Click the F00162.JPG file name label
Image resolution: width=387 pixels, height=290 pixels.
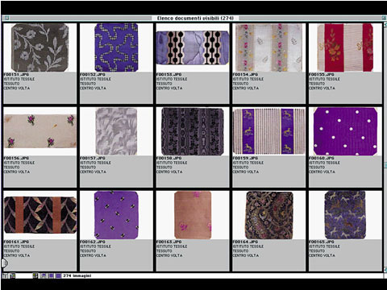pyautogui.click(x=93, y=242)
